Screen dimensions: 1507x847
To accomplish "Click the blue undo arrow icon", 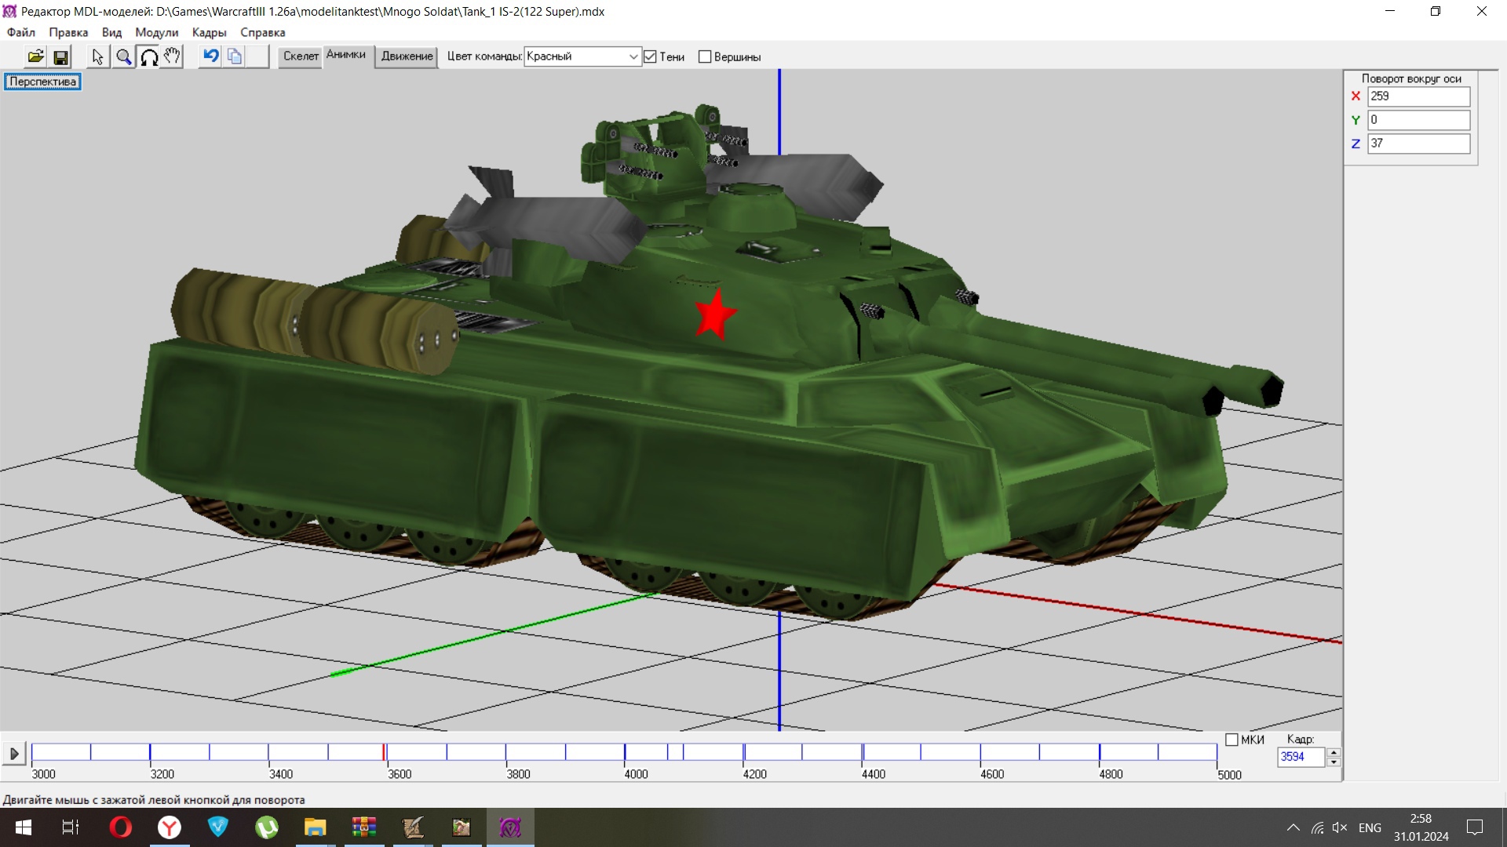I will [210, 56].
